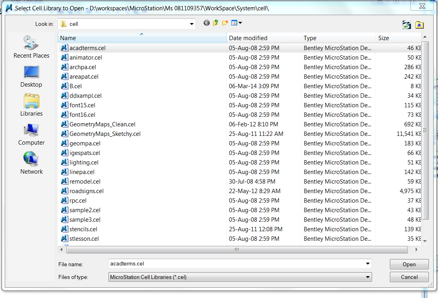The height and width of the screenshot is (298, 438).
Task: Open the Computer location
Action: 31,135
